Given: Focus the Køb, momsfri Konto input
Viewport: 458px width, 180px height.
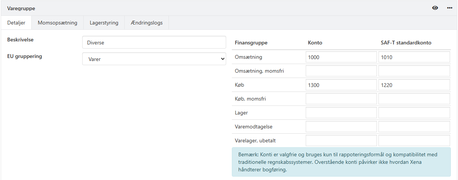Looking at the screenshot, I should [341, 99].
